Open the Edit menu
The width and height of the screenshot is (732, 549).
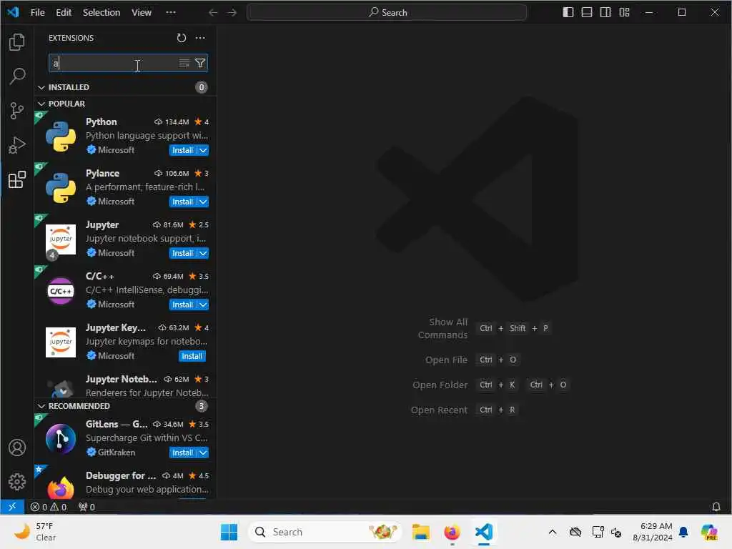coord(64,13)
